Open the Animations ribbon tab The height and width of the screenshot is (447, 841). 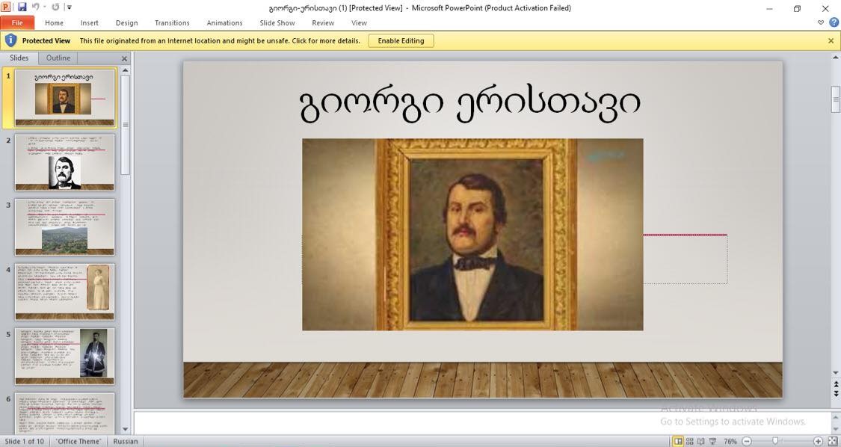(x=225, y=23)
